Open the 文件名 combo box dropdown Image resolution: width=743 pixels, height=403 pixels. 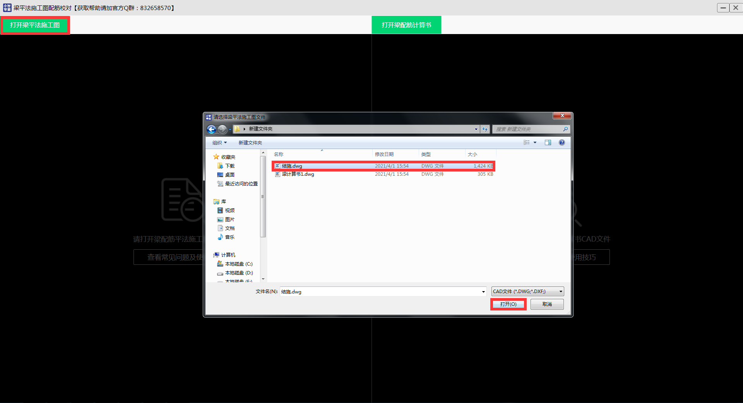(483, 292)
